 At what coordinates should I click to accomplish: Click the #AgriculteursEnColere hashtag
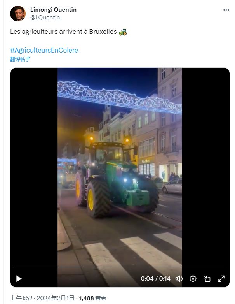click(x=44, y=50)
